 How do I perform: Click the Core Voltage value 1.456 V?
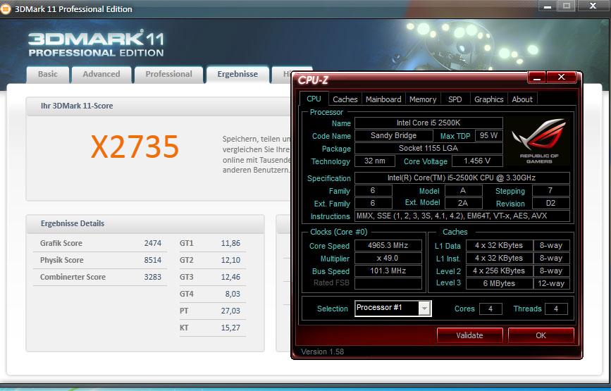477,161
